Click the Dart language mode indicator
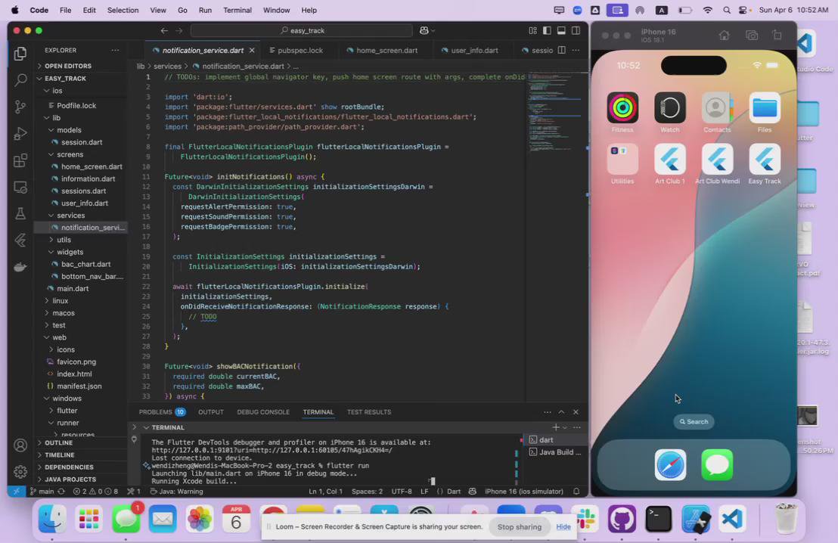 pyautogui.click(x=454, y=491)
